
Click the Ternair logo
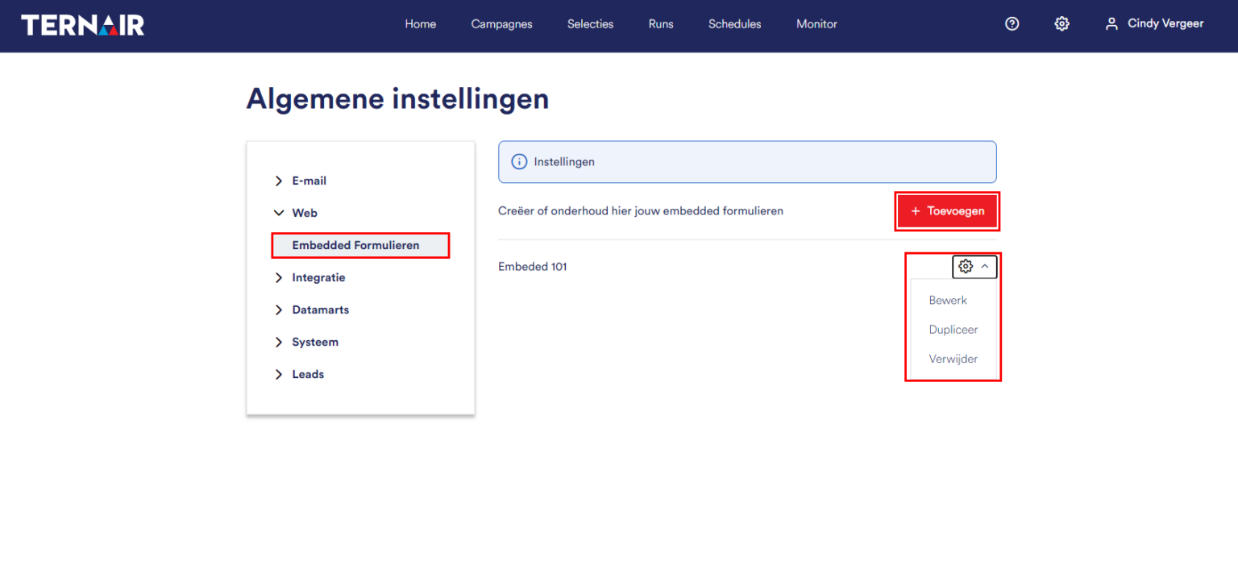[82, 24]
